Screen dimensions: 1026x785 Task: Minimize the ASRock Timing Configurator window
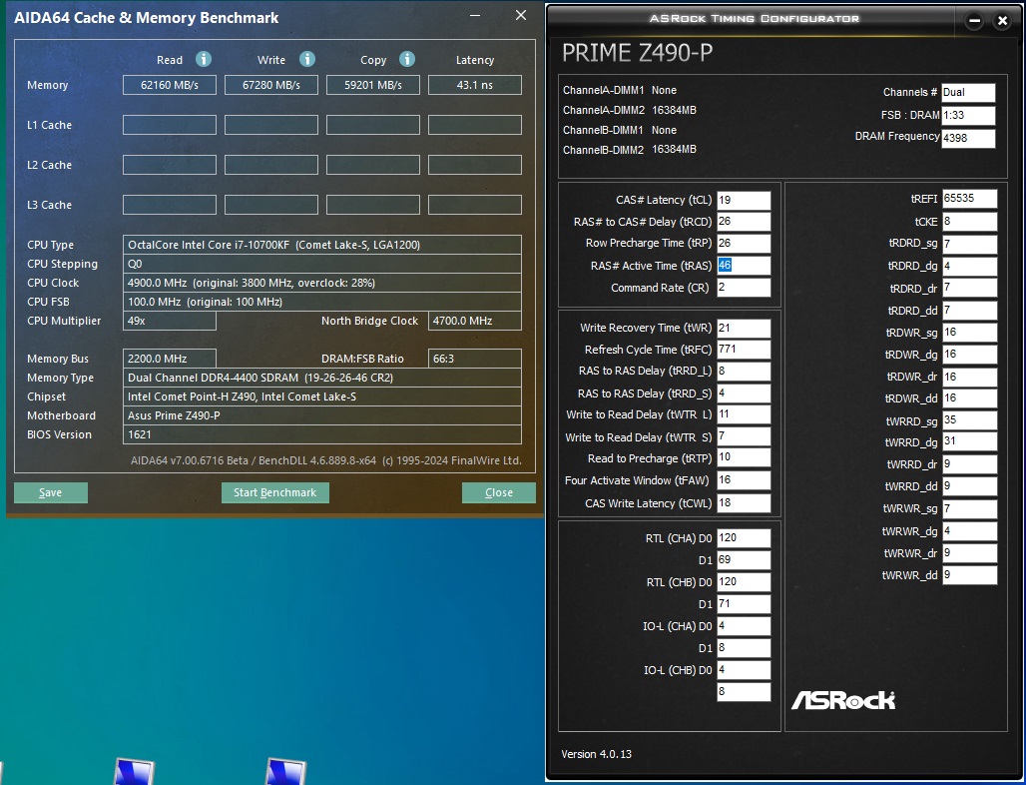point(974,21)
